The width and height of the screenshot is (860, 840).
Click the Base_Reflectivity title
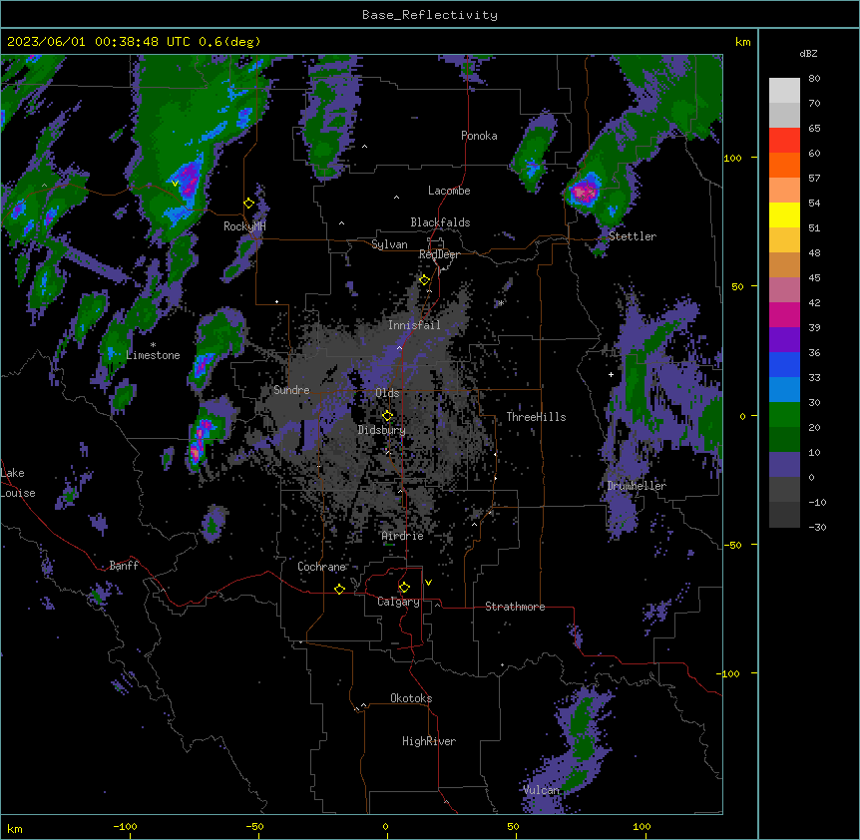(430, 15)
